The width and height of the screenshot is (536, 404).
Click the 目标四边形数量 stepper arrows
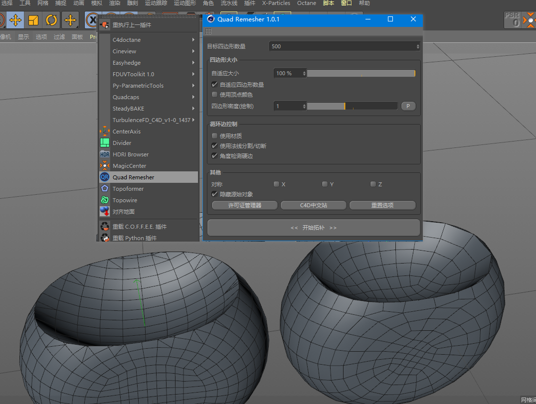point(418,46)
